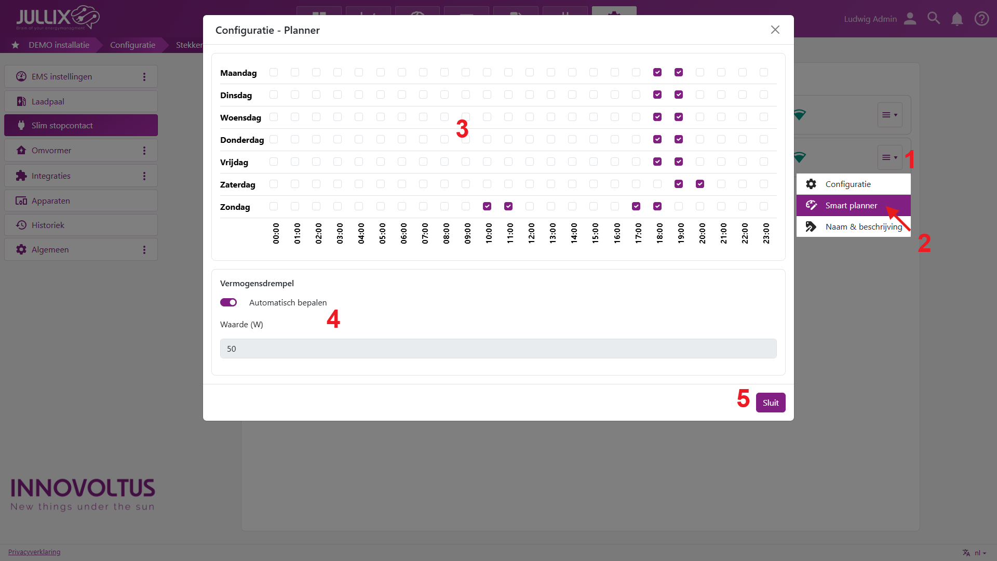Uncheck Maandag 18:00 checkbox
This screenshot has height=561, width=997.
pyautogui.click(x=657, y=72)
